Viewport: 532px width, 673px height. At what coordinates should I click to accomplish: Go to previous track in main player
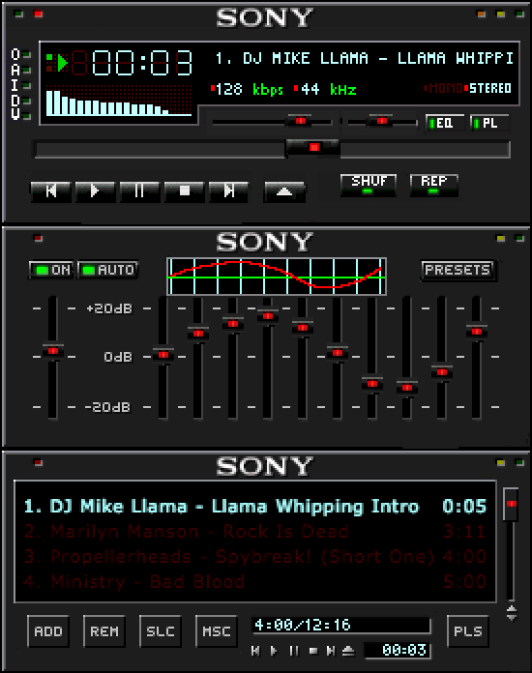click(50, 190)
